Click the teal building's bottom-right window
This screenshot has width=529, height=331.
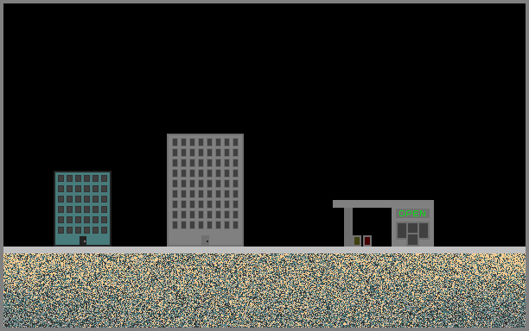[105, 230]
